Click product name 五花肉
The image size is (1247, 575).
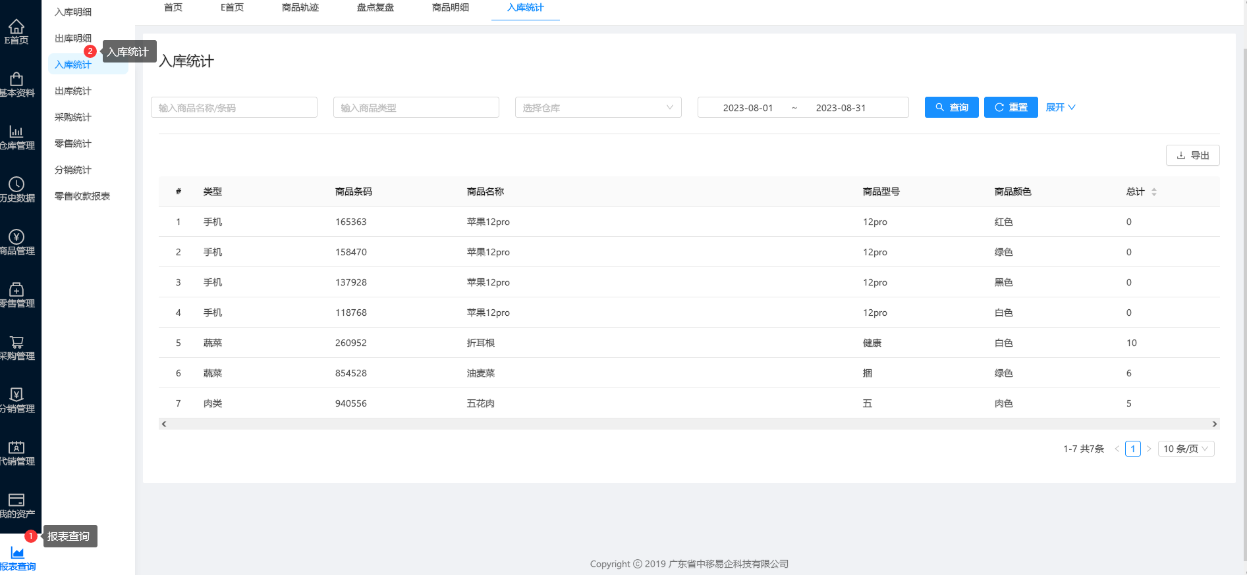click(481, 403)
